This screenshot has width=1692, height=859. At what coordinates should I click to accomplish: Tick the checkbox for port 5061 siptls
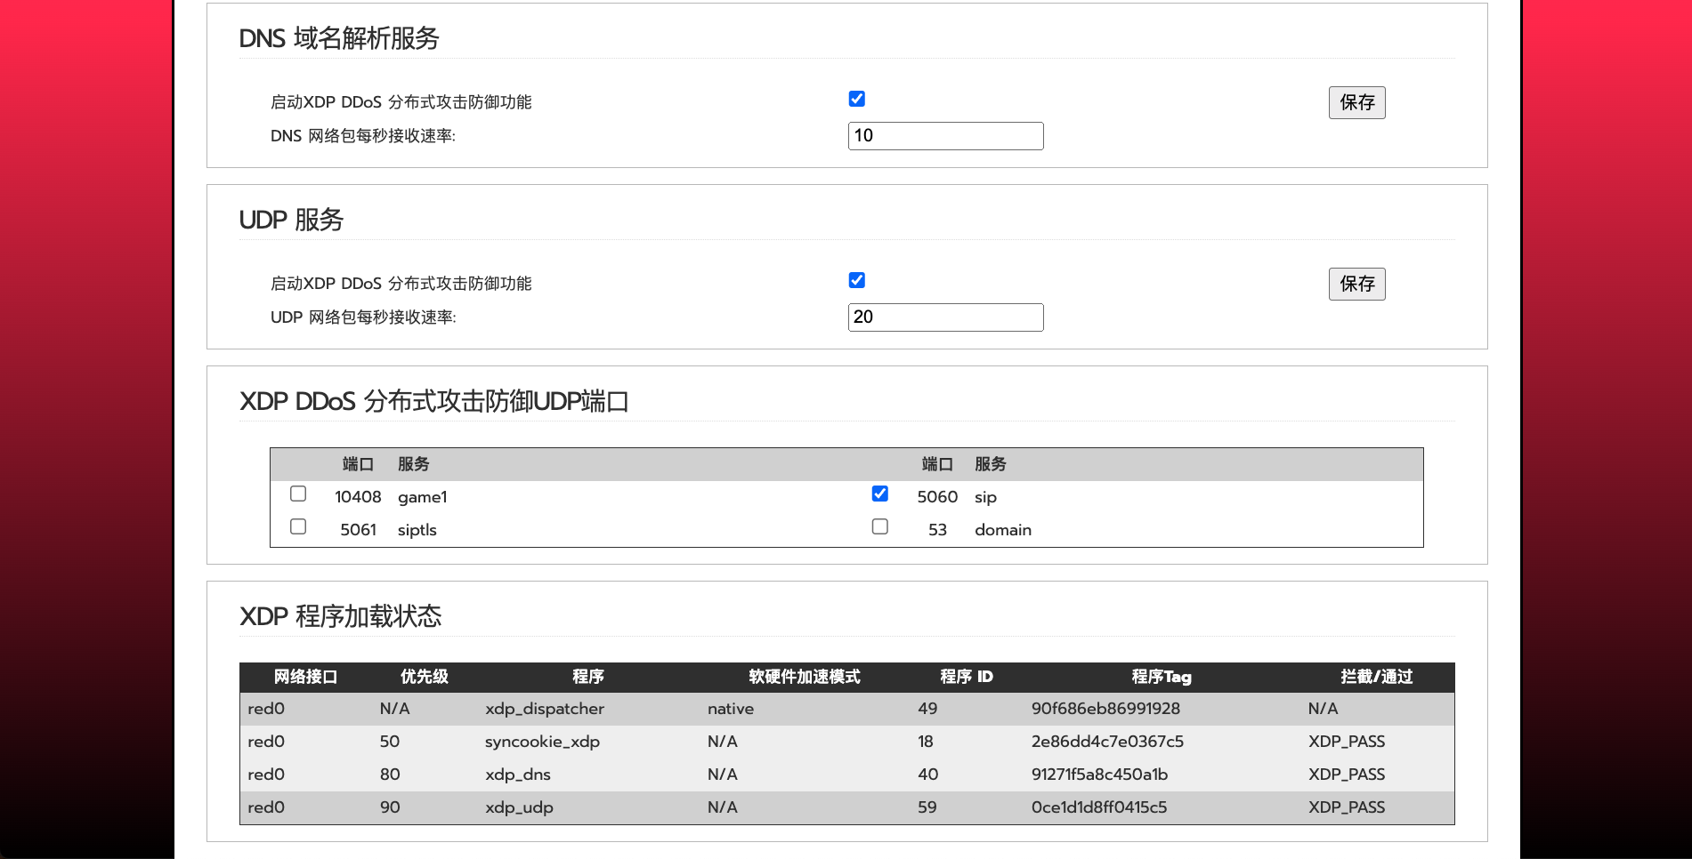(298, 526)
